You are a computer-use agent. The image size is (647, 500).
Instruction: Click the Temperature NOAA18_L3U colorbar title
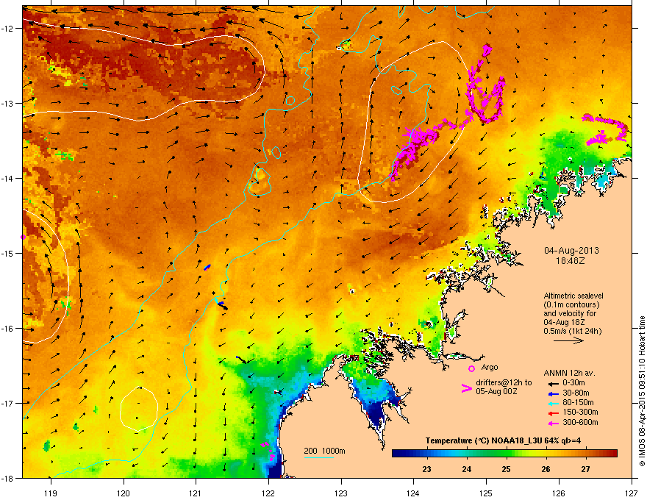(503, 440)
